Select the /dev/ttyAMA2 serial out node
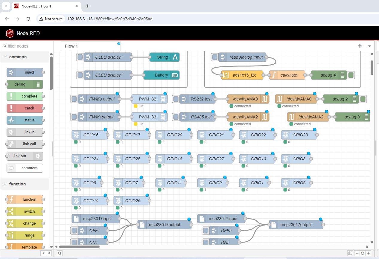Screen dimensions: 379x259 [x=248, y=117]
